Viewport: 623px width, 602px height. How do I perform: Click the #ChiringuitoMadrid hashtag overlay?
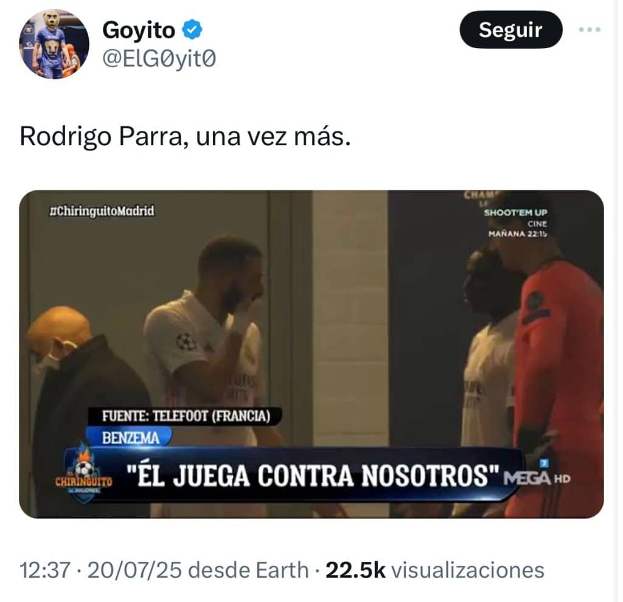(102, 211)
